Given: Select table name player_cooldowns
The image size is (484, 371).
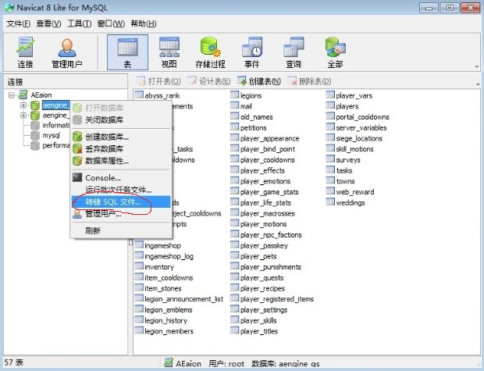Looking at the screenshot, I should (268, 160).
